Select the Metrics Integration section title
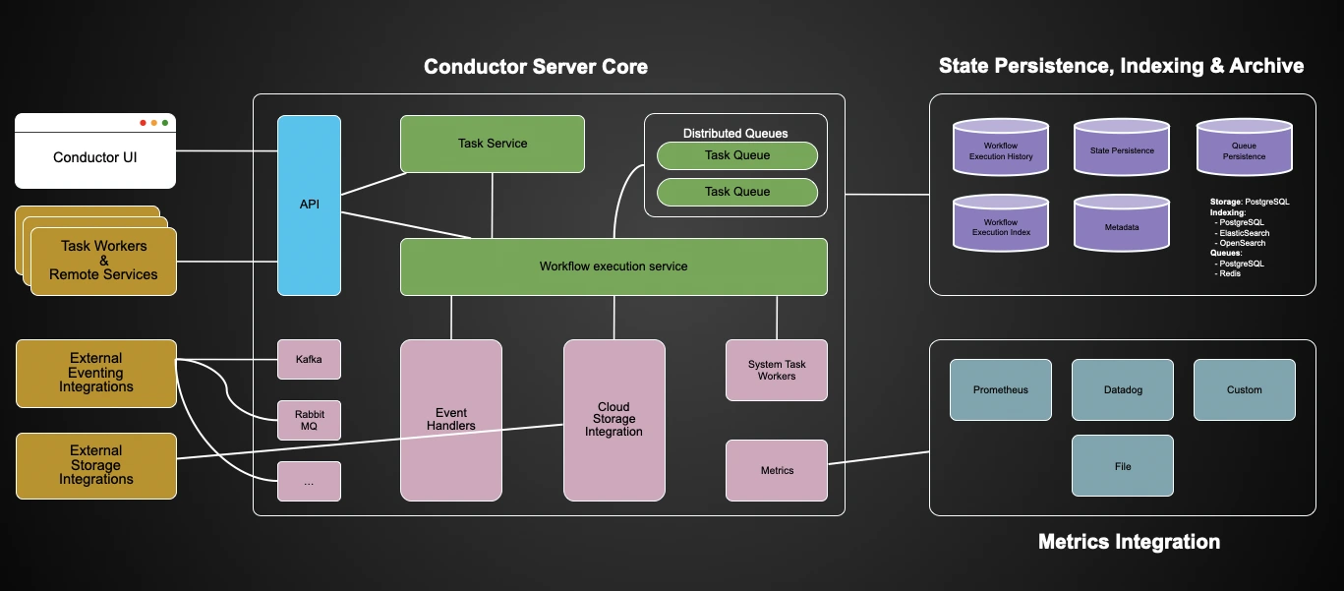The width and height of the screenshot is (1344, 591). coord(1128,541)
